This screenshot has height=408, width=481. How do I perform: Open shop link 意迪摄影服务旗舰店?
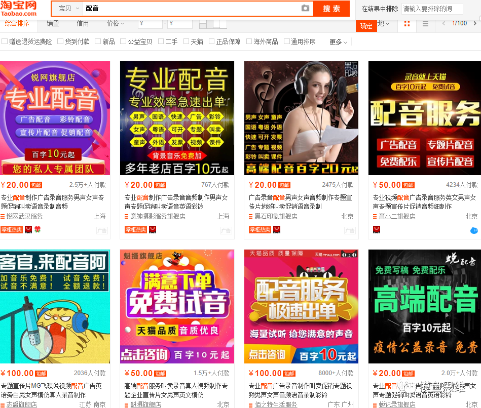click(158, 216)
